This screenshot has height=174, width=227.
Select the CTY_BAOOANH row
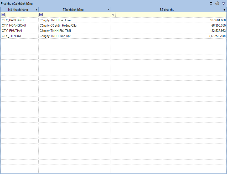point(13,20)
